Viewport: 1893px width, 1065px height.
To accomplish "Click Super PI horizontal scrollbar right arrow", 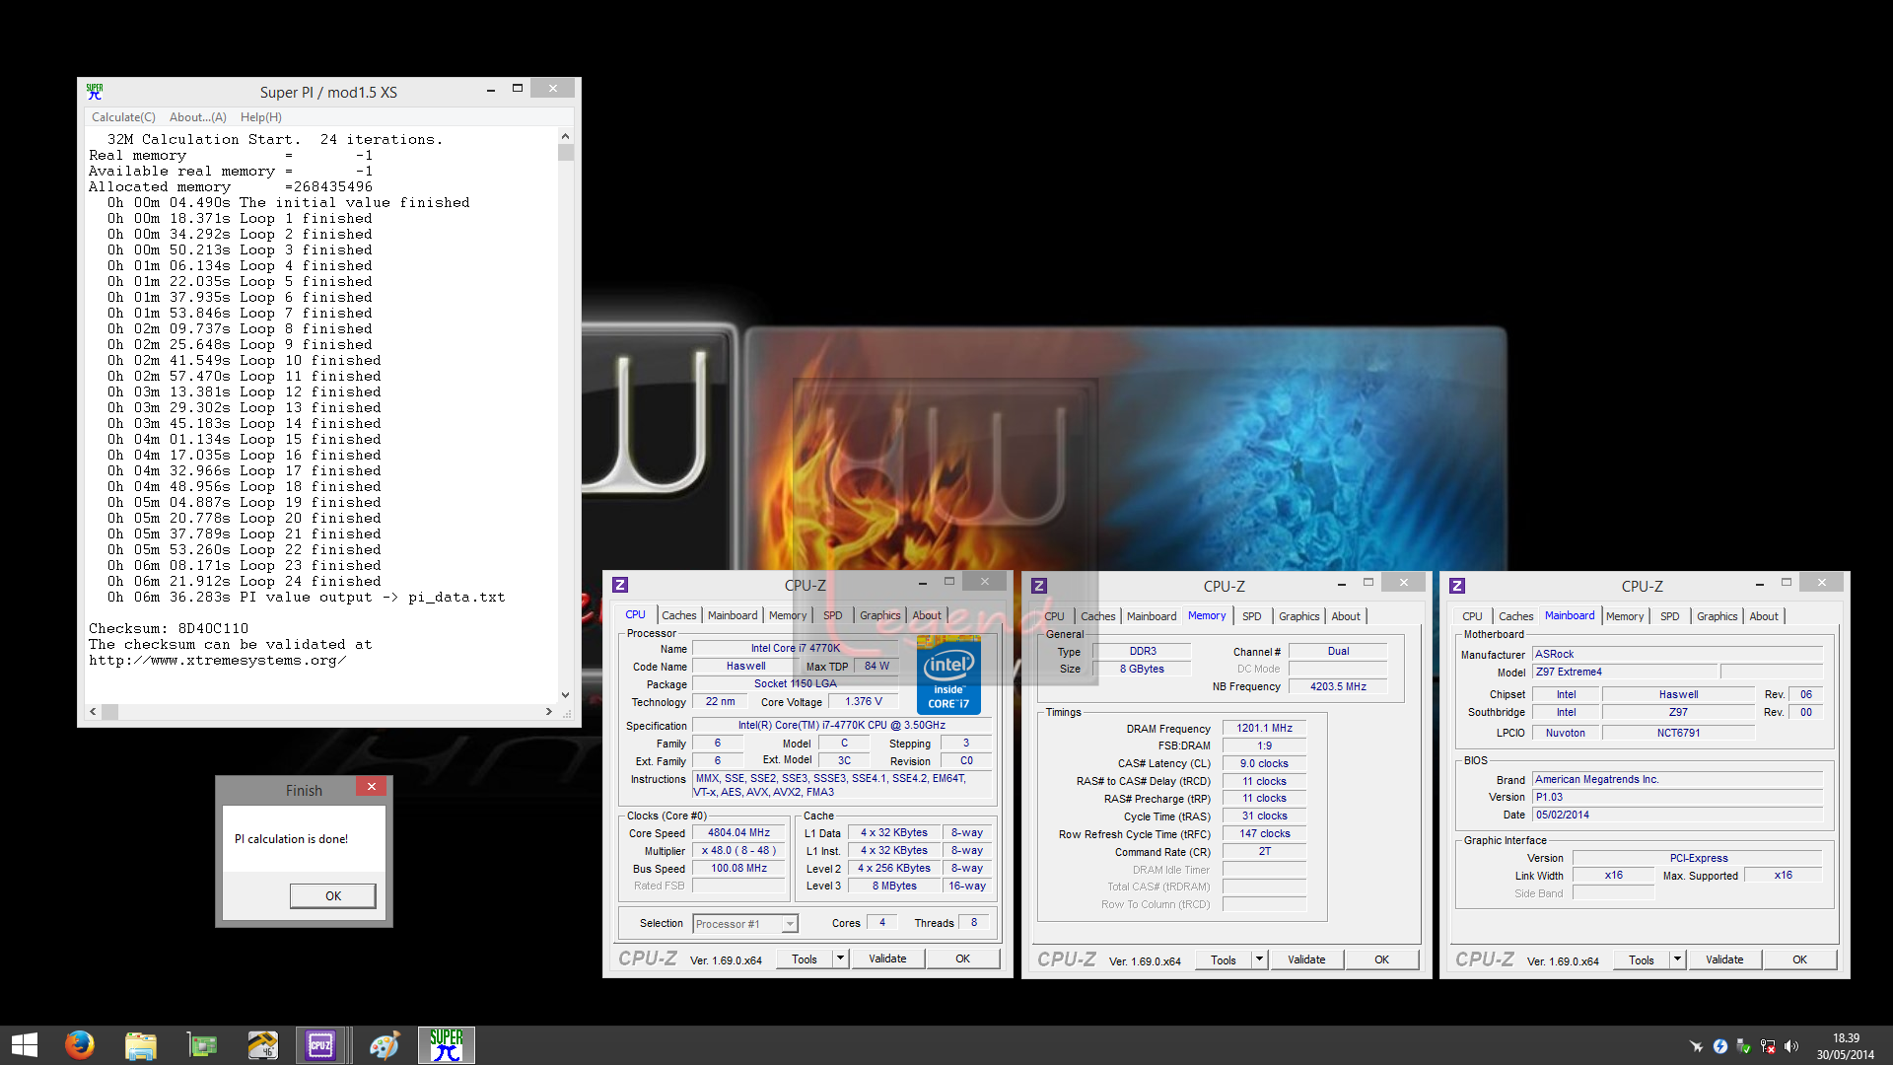I will click(x=549, y=711).
